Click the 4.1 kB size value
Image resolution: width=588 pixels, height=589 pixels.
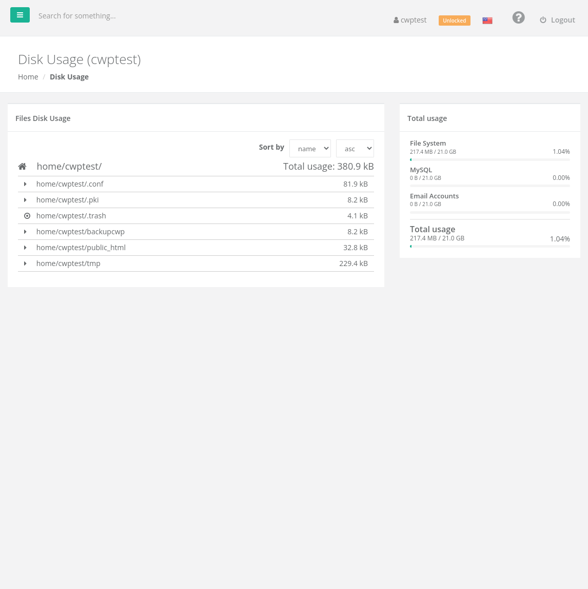358,216
